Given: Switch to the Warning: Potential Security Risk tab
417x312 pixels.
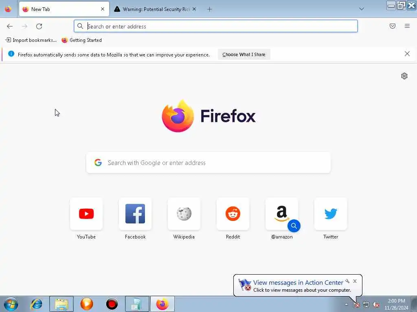Looking at the screenshot, I should click(x=156, y=9).
